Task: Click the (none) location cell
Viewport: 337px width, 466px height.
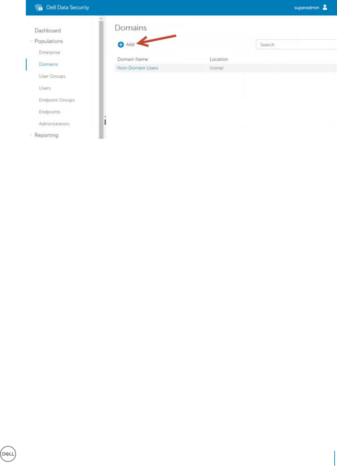Action: [x=216, y=68]
